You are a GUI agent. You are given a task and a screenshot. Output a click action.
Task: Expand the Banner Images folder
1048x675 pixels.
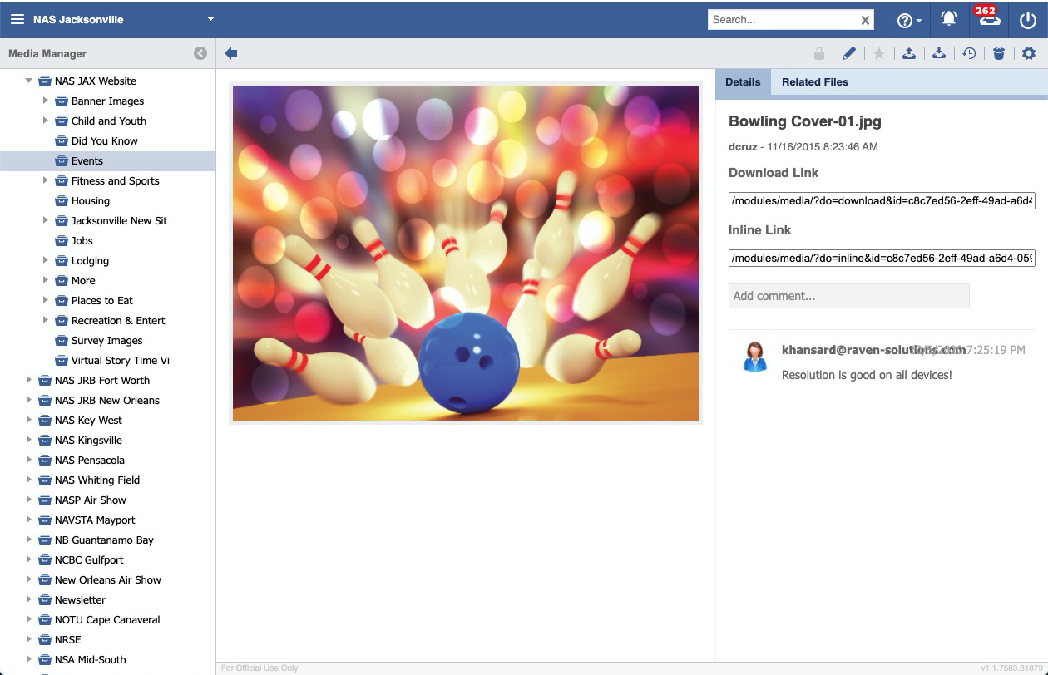[x=46, y=101]
